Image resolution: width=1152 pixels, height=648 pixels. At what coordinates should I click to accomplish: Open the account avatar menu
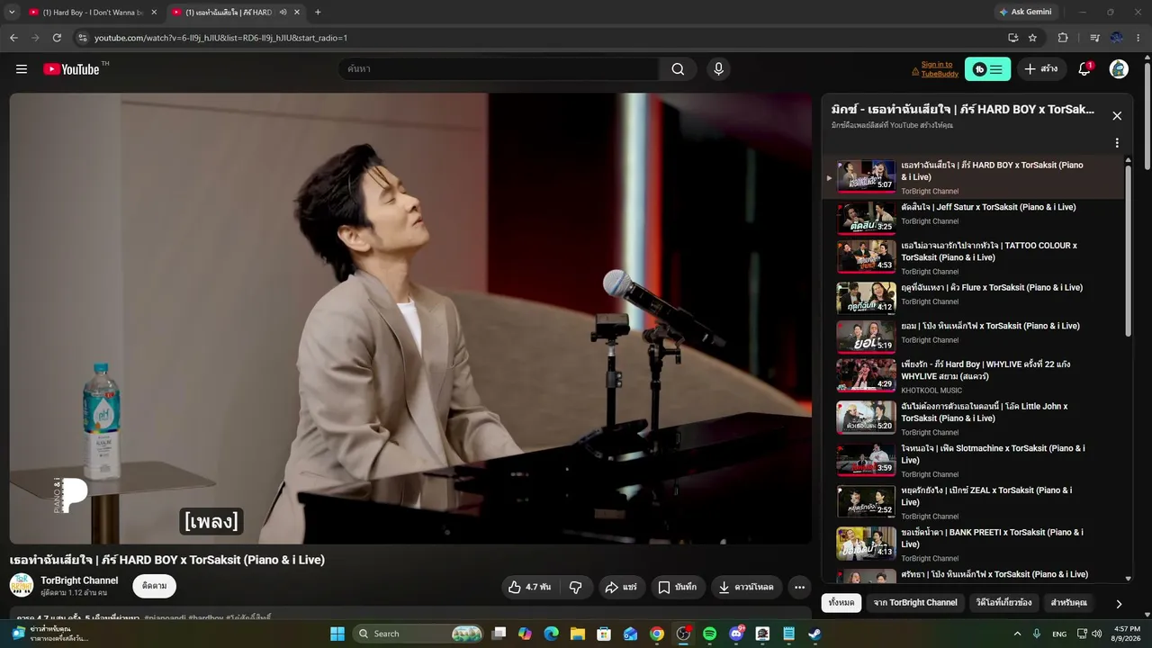click(x=1119, y=69)
